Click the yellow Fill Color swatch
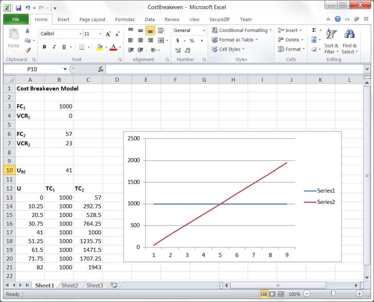The width and height of the screenshot is (374, 302). [99, 47]
